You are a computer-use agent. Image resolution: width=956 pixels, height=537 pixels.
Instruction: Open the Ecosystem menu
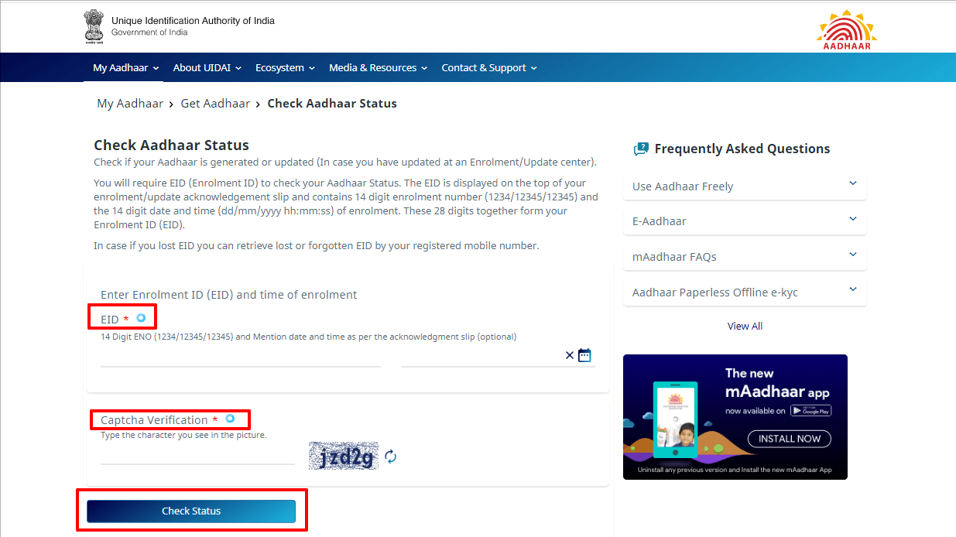coord(286,68)
